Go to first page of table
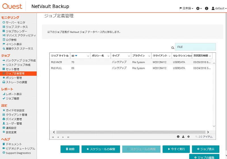This screenshot has width=227, height=159. tap(53, 137)
